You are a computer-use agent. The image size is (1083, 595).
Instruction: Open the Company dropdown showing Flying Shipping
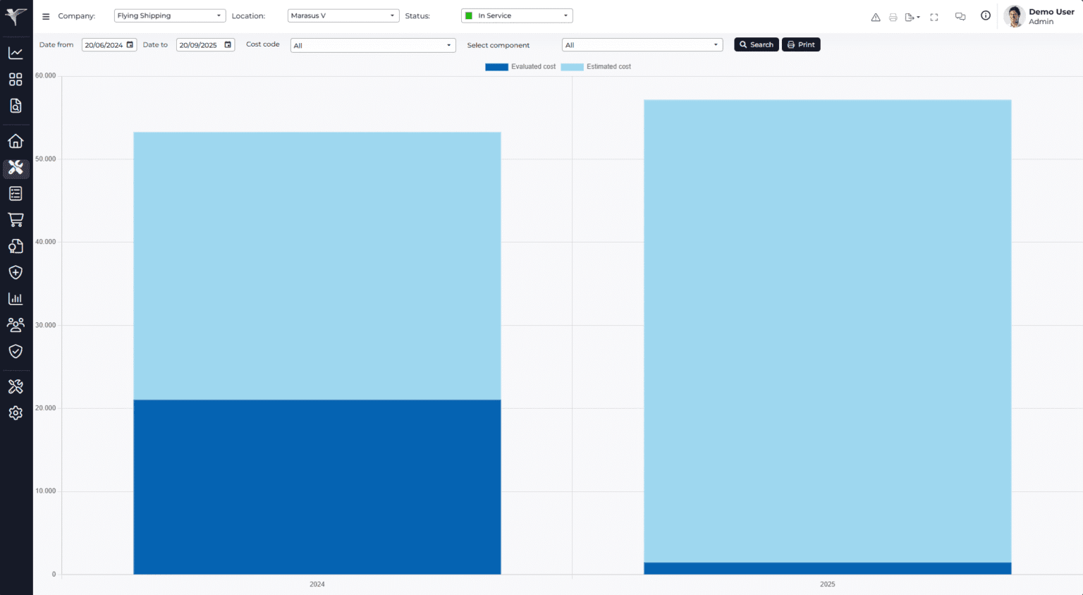169,15
